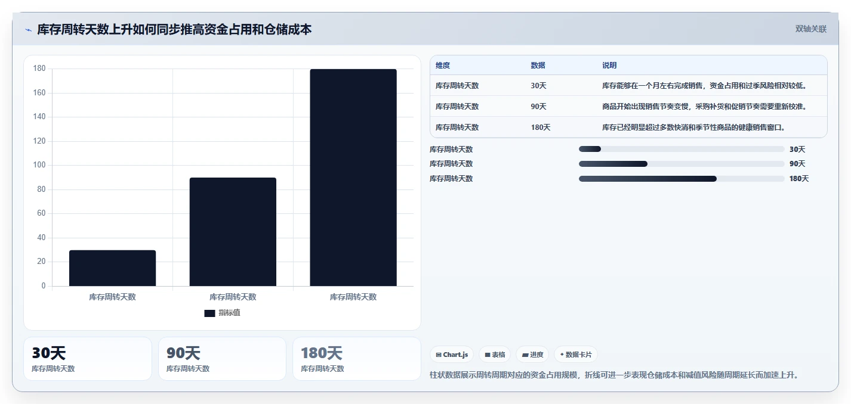Click the icon in the 进度 chip
851x404 pixels.
(525, 355)
